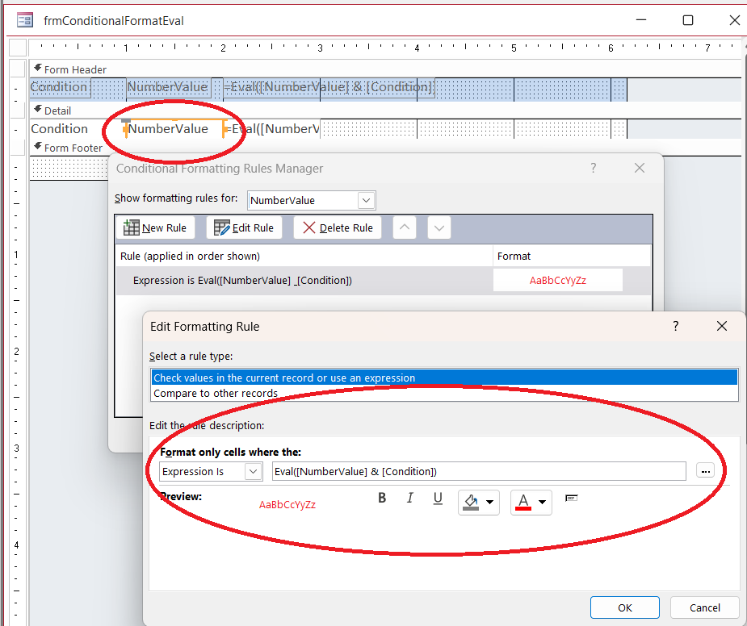Click the AaBbCcYyZz preview text in rule editor
This screenshot has height=626, width=747.
[x=287, y=505]
